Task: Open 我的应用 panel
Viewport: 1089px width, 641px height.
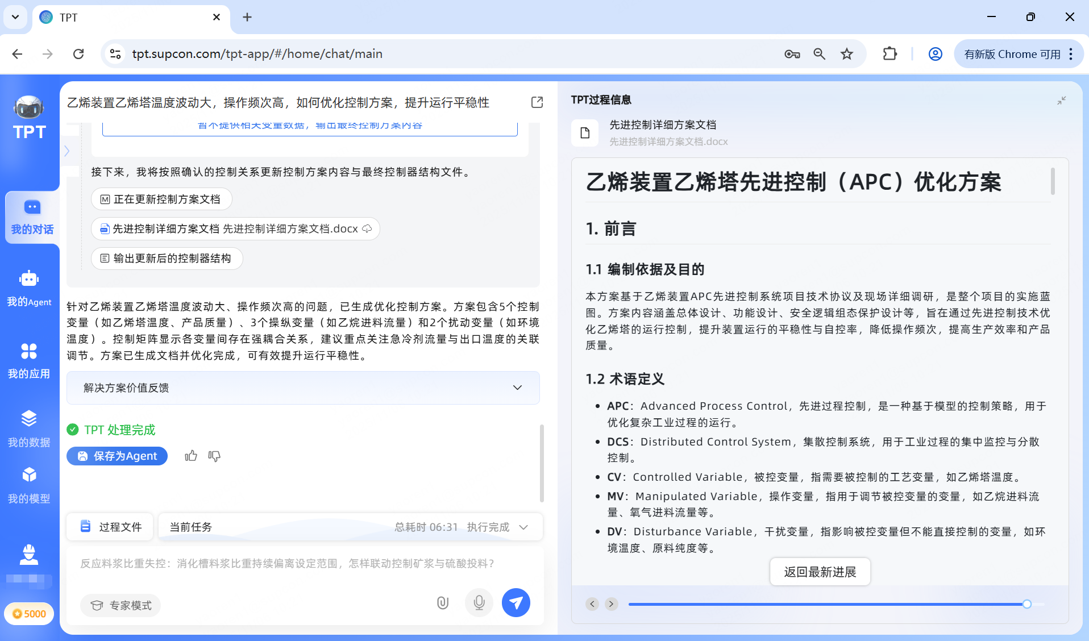Action: click(x=29, y=360)
